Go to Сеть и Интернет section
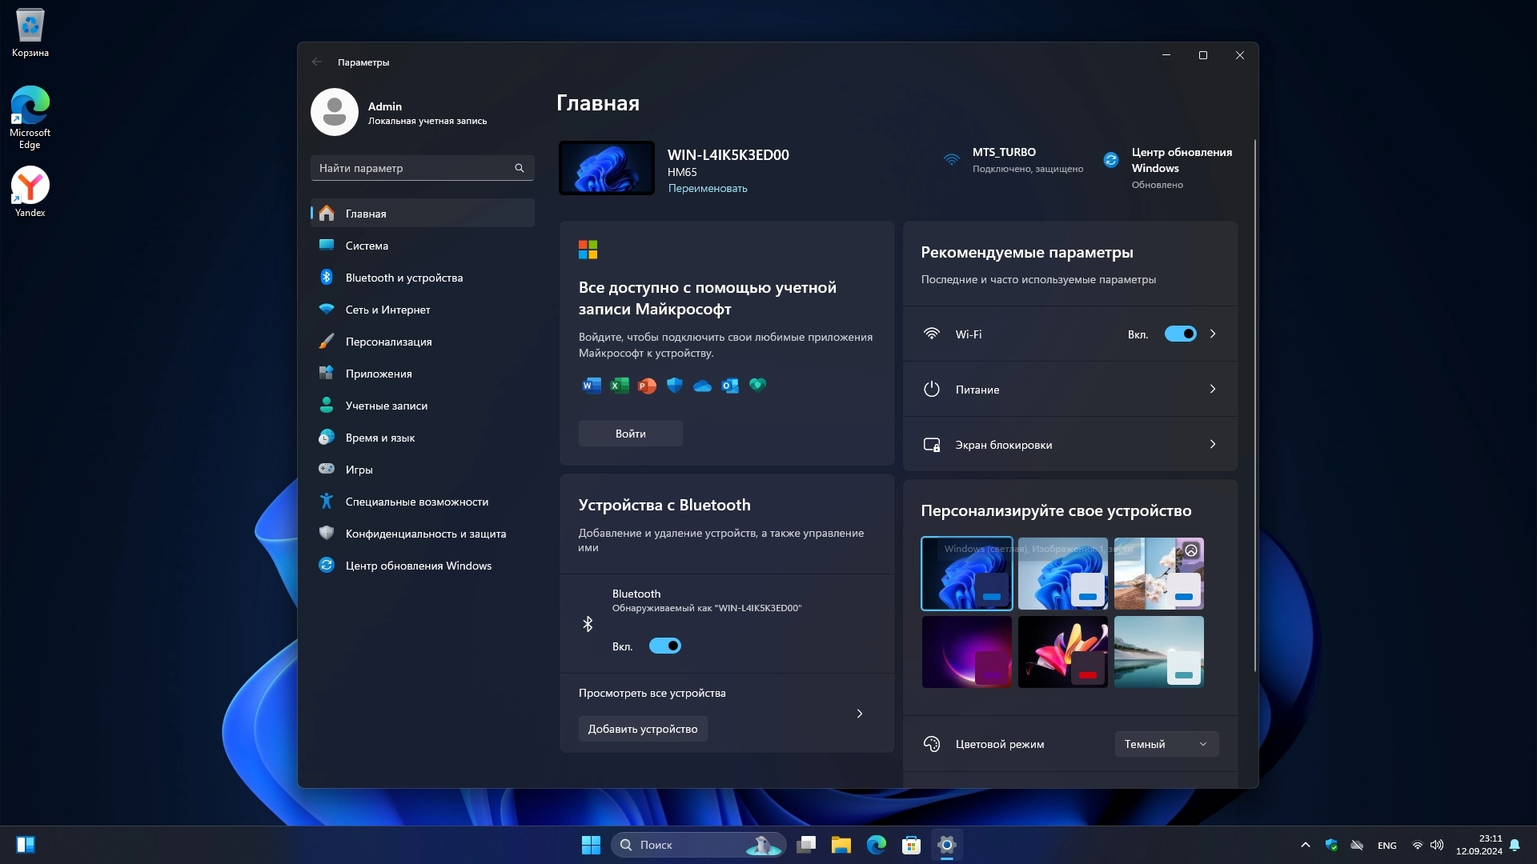 (x=387, y=310)
